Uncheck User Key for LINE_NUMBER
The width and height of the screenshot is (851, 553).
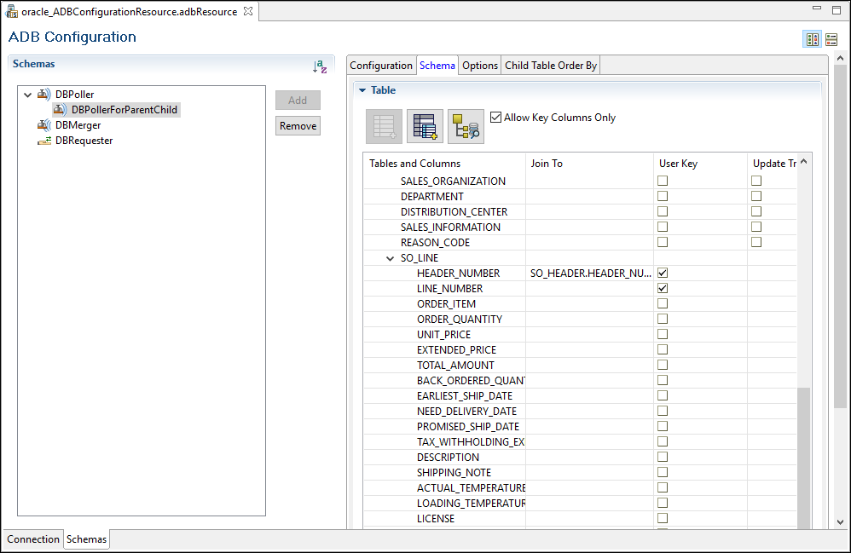click(663, 289)
